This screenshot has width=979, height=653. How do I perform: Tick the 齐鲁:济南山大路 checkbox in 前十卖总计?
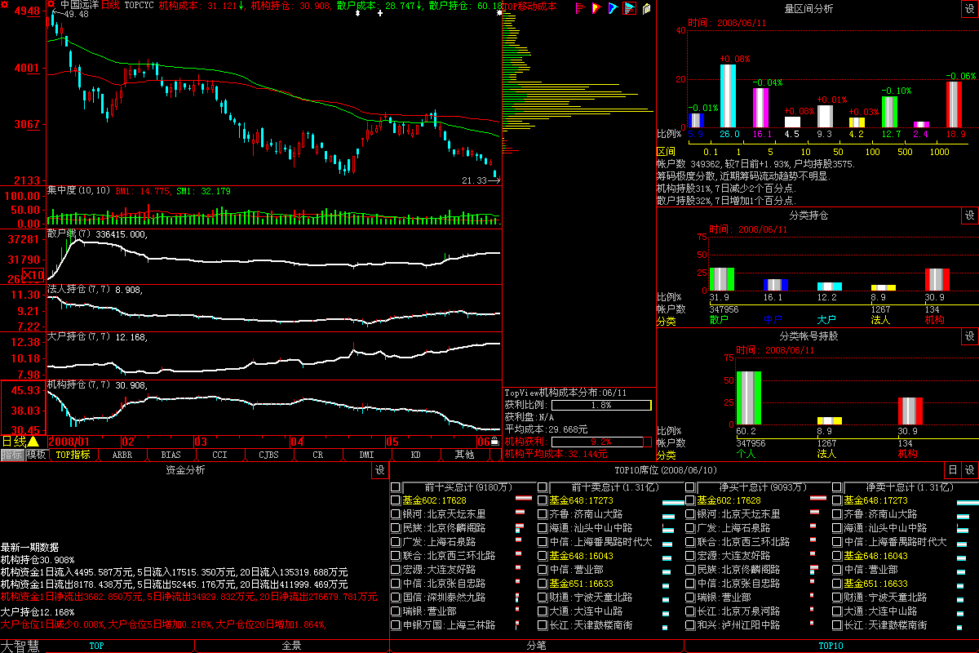(x=543, y=514)
